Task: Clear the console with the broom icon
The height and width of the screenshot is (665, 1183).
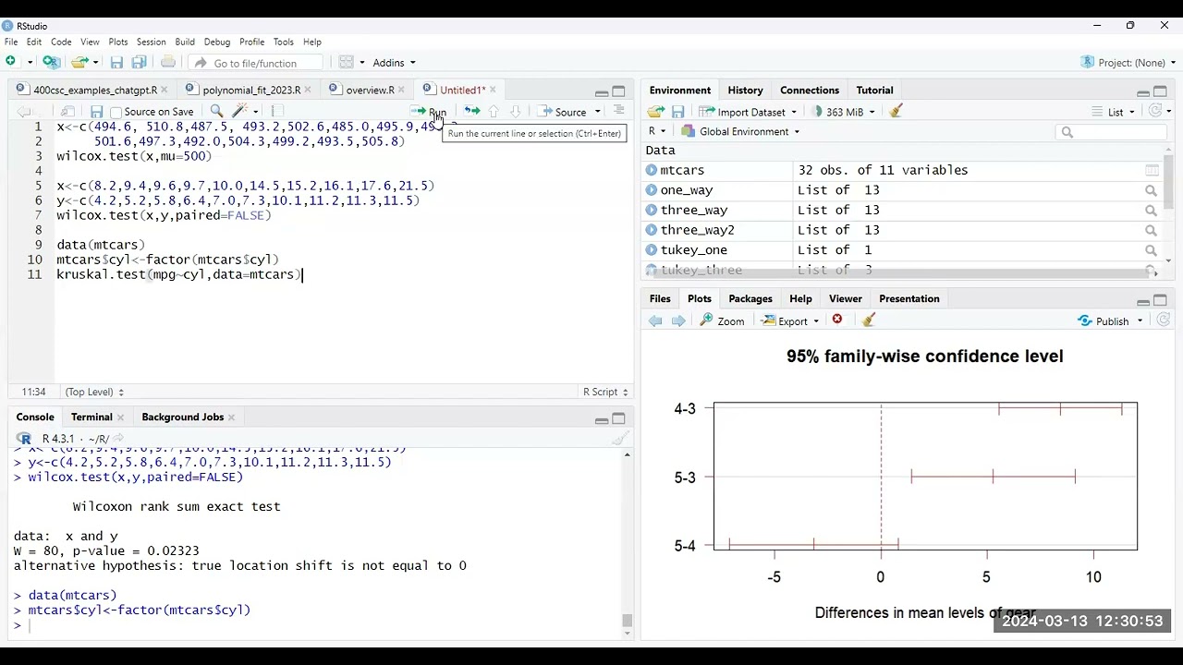Action: (x=620, y=439)
